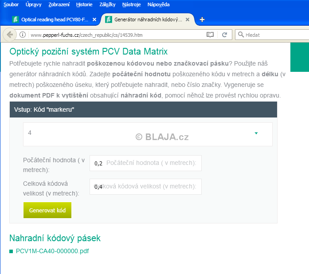
Task: Open the PCV1M-CA40-000000.pdf link
Action: tap(52, 251)
